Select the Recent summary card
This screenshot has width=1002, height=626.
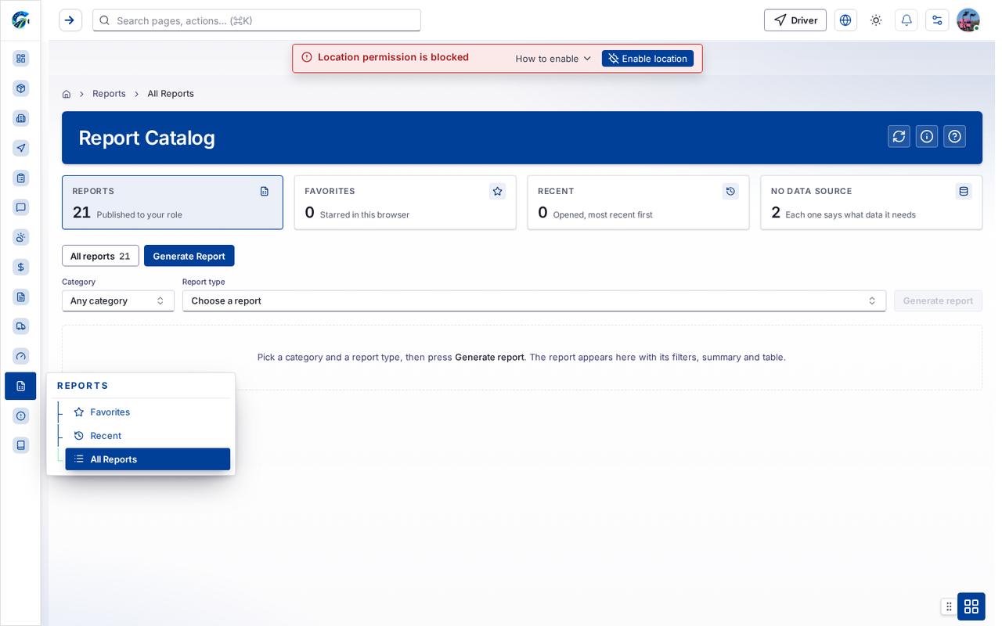pos(638,203)
